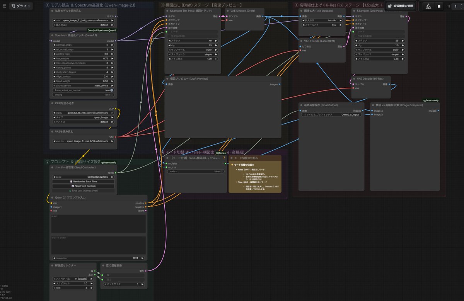Toggle the debug switch in Spectrum node
Viewport: 464px width, 301px height.
(x=111, y=95)
